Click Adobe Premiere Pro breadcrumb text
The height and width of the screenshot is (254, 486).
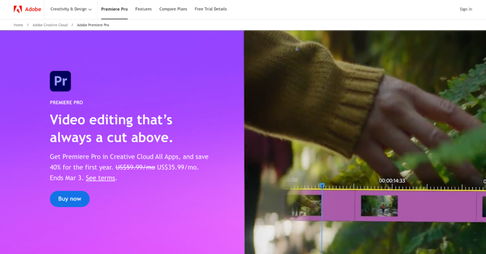coord(93,25)
